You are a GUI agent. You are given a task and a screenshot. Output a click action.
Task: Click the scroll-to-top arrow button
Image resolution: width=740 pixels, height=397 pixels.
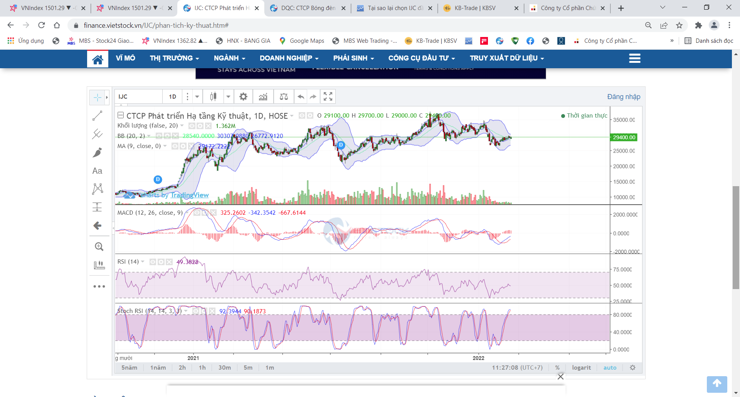pyautogui.click(x=717, y=384)
